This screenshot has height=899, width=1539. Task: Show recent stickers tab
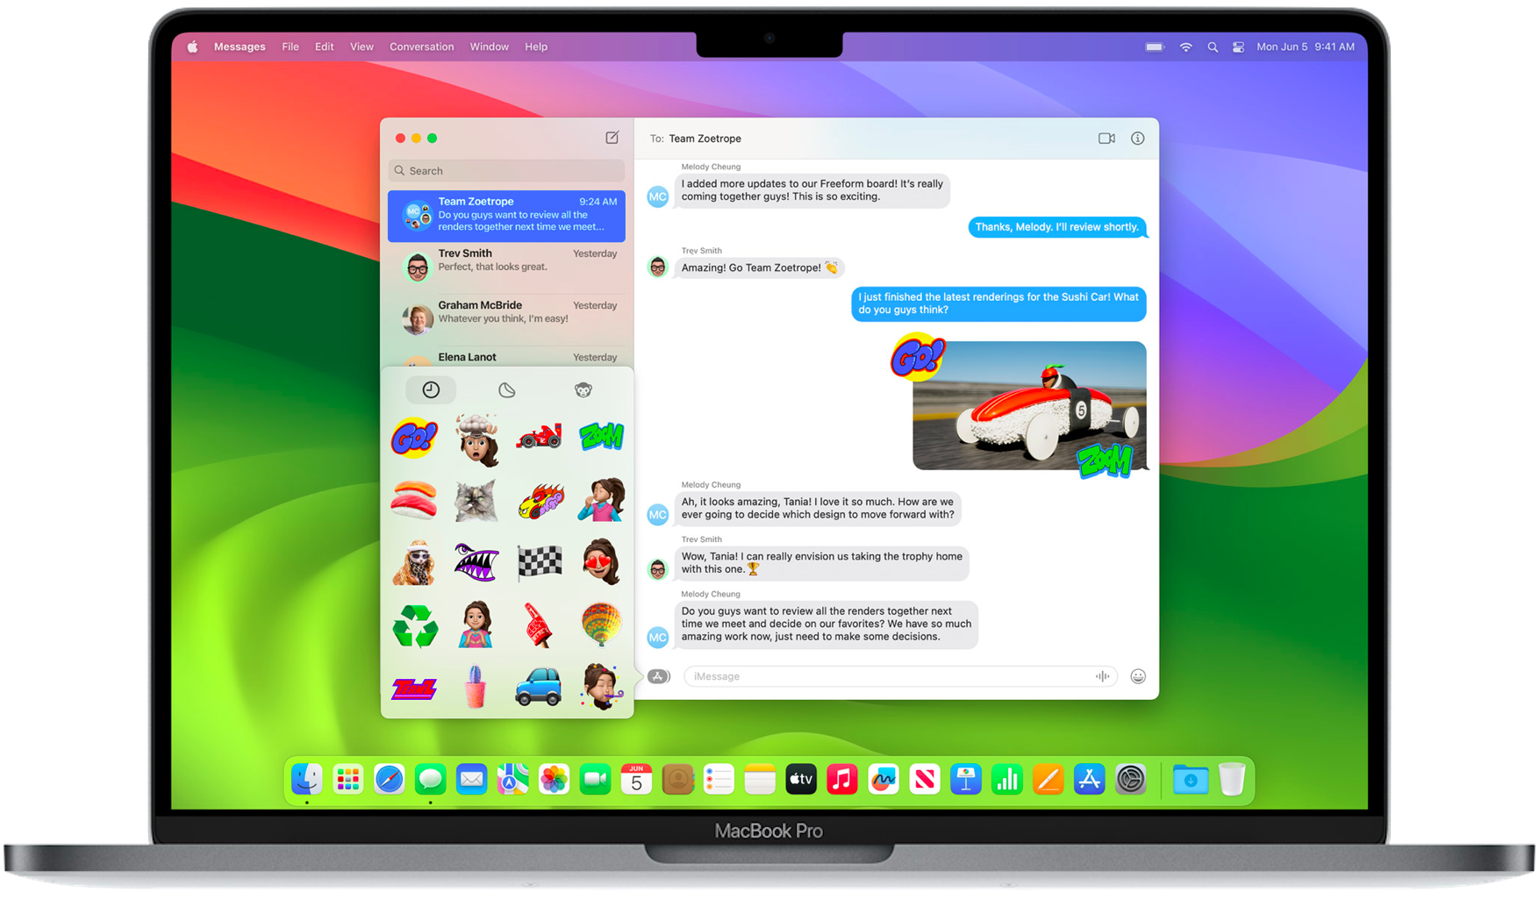pyautogui.click(x=431, y=389)
